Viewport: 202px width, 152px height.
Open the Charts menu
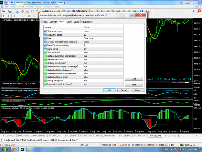pyautogui.click(x=30, y=6)
